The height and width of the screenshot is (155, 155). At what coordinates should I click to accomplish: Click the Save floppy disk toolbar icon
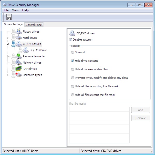9,17
